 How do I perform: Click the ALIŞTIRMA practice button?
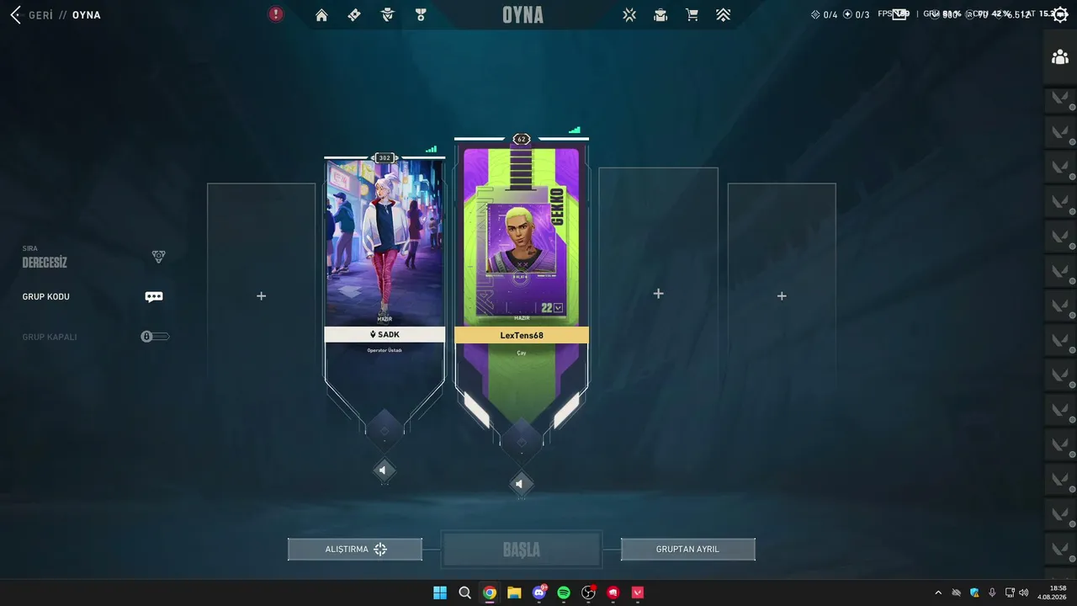355,550
